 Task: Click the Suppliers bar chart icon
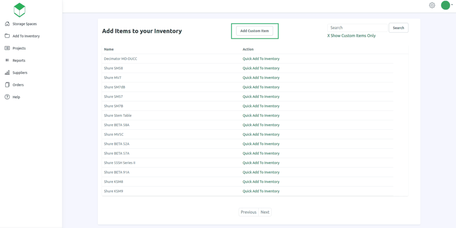pos(7,73)
